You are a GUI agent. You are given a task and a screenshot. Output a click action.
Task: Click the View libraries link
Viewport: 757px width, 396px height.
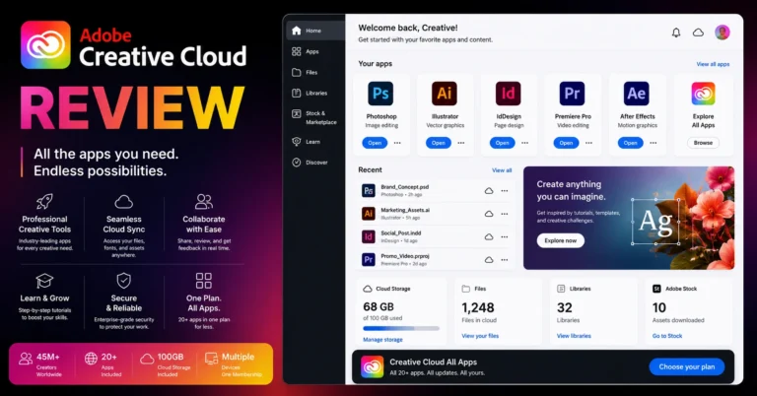[x=574, y=336]
